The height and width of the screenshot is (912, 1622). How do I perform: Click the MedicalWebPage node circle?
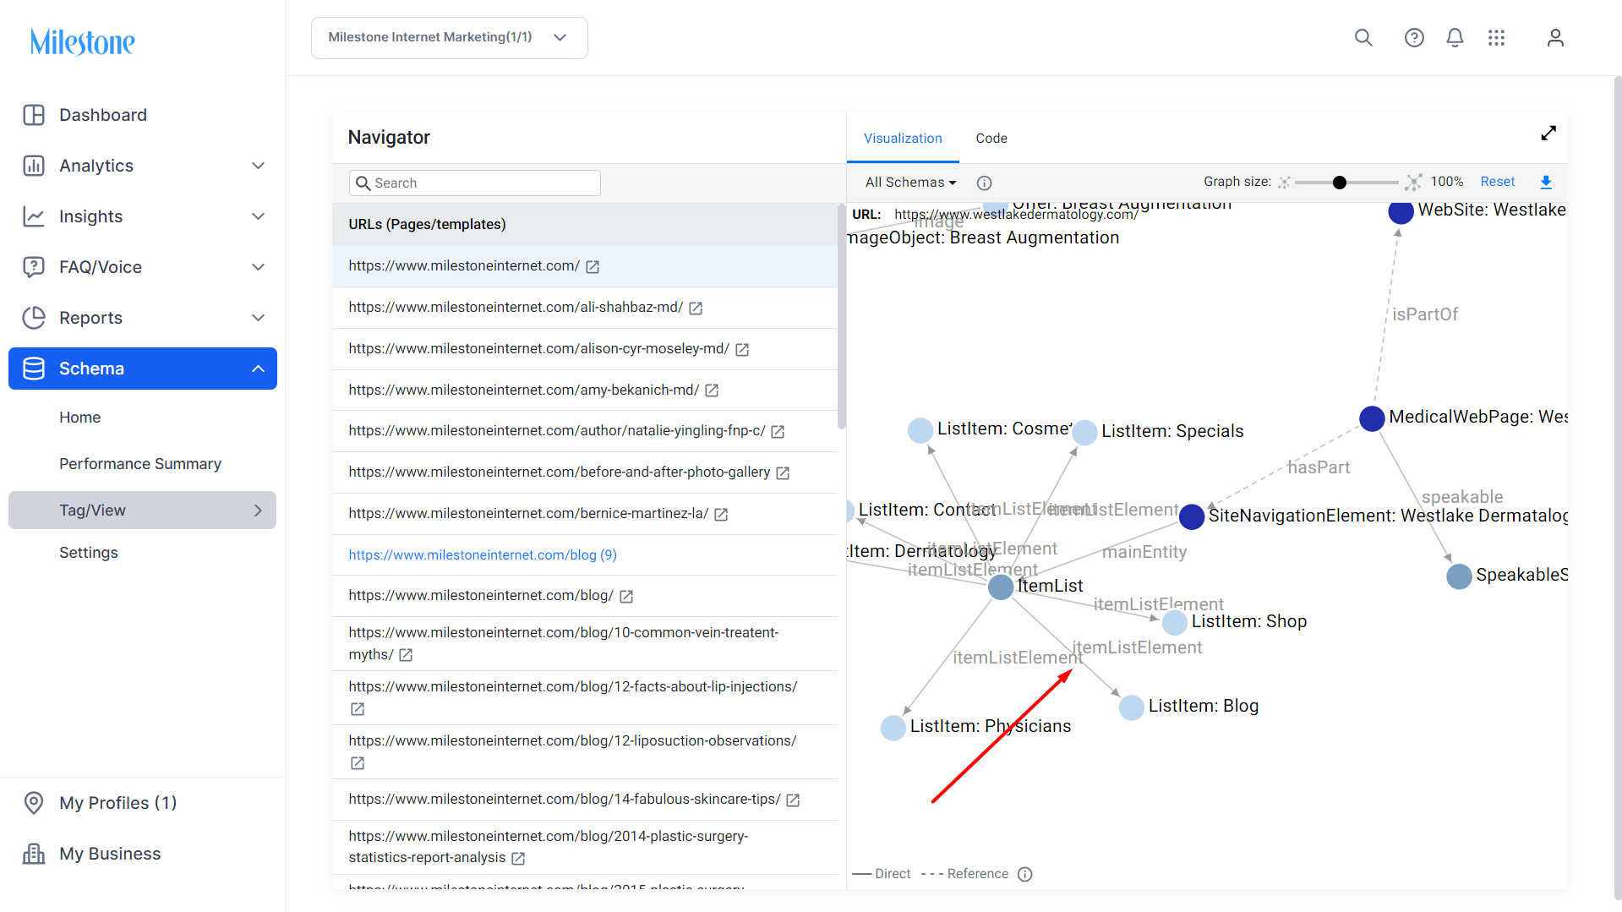click(x=1372, y=418)
